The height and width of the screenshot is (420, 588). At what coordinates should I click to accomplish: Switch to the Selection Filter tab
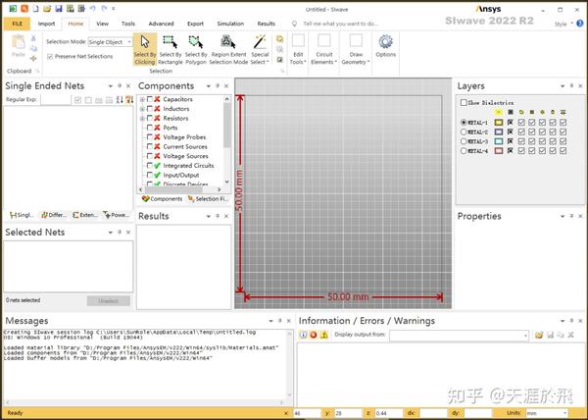pos(208,199)
